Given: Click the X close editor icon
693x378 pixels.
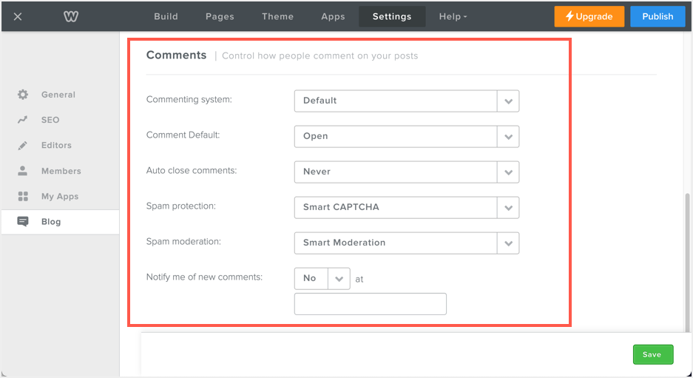Looking at the screenshot, I should tap(18, 16).
